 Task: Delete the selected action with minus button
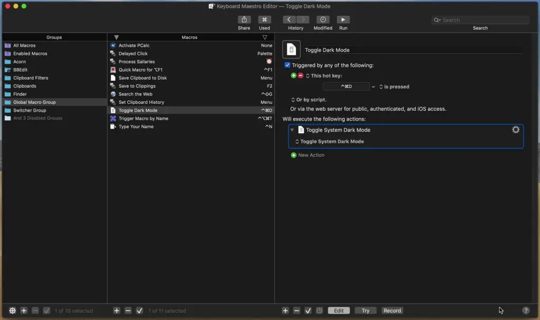click(x=296, y=311)
